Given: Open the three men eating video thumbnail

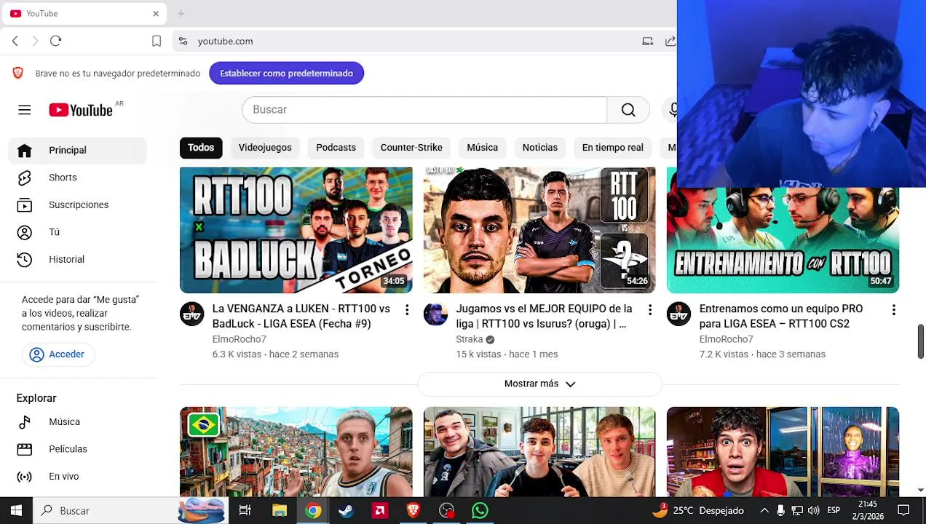Looking at the screenshot, I should 539,452.
